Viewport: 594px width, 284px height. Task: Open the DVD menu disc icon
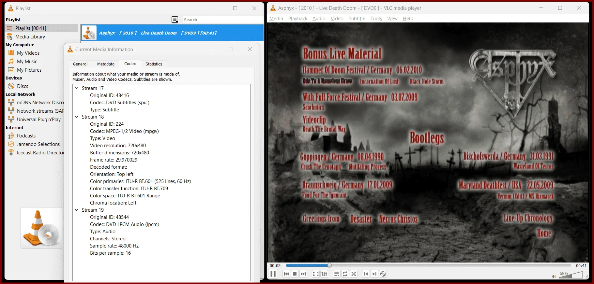click(x=383, y=274)
